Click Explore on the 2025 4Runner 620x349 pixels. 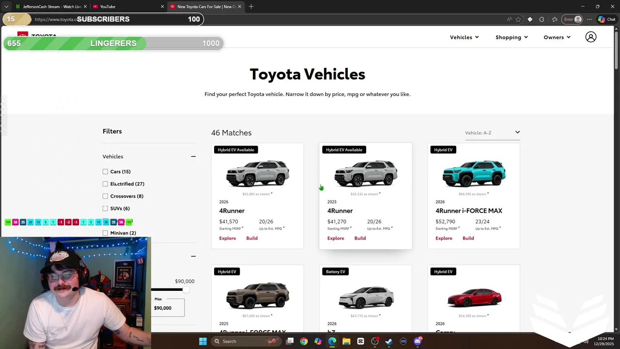336,238
